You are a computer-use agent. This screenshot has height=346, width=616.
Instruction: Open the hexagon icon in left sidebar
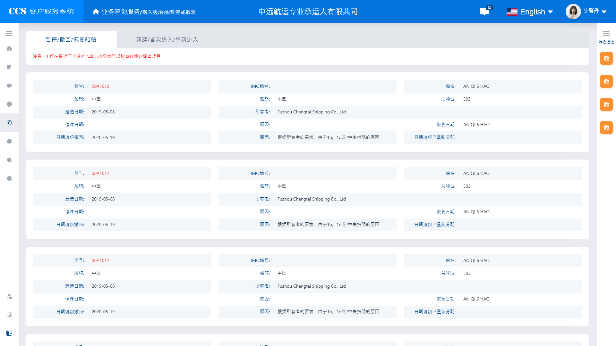point(9,141)
